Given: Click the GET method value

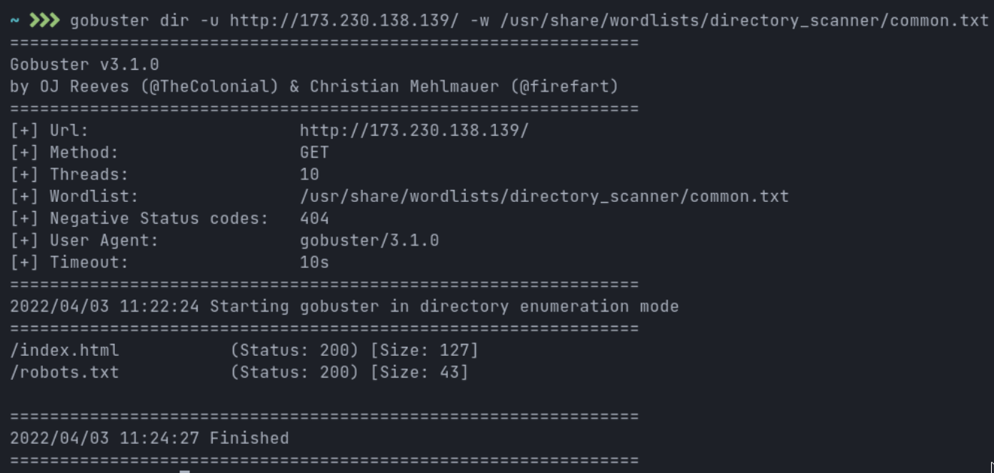Looking at the screenshot, I should click(314, 152).
